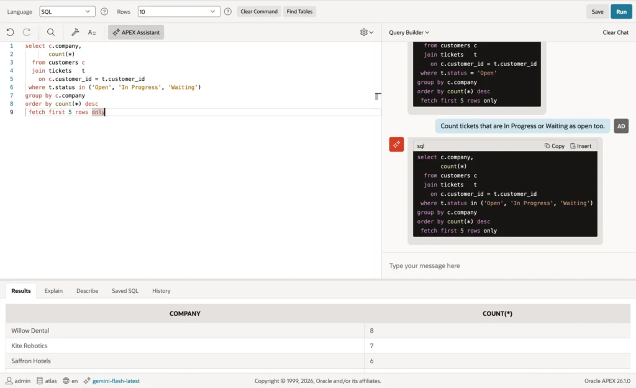The width and height of the screenshot is (636, 388).
Task: Click Clear Chat in assistant panel
Action: [x=616, y=32]
